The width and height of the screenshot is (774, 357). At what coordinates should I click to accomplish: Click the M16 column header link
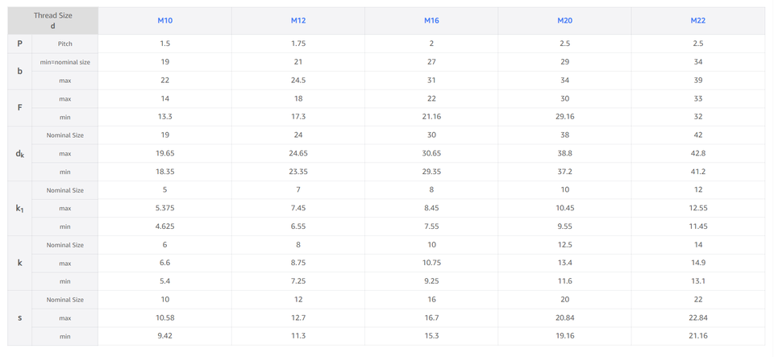tap(431, 21)
